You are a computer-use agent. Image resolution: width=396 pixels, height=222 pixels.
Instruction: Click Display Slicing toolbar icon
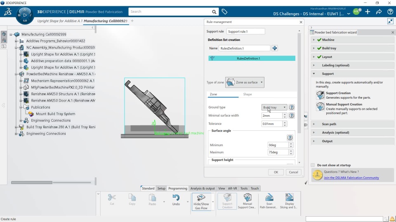290,201
